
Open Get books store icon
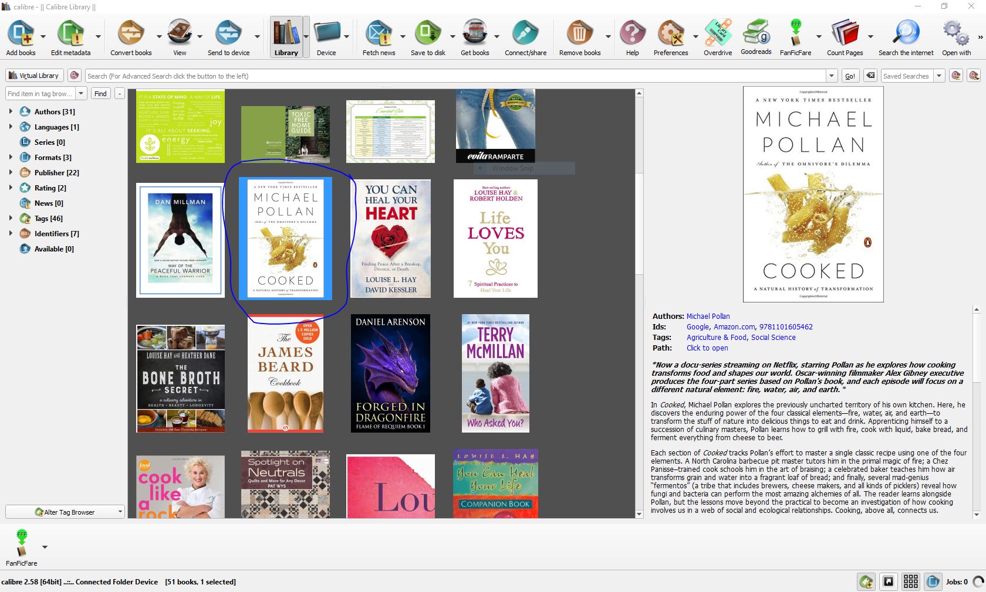coord(475,33)
